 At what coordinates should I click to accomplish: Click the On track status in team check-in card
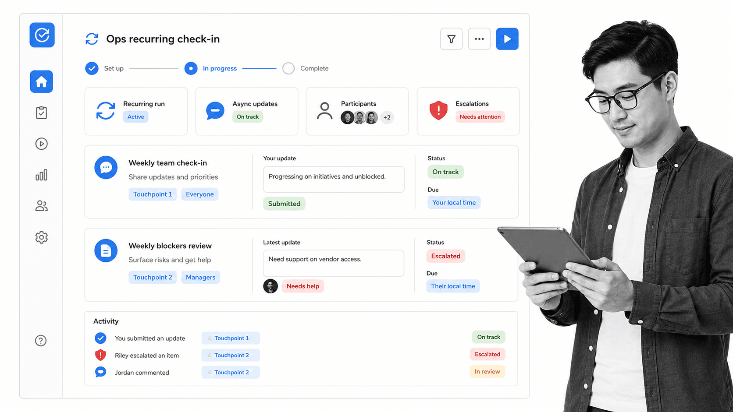coord(445,172)
